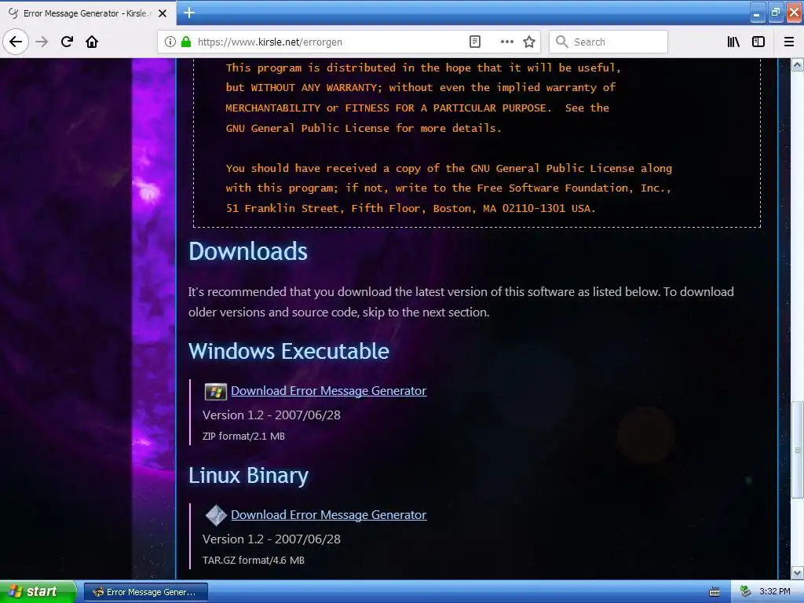Click the ZIP format/2.1 MB text
Viewport: 804px width, 603px height.
(243, 437)
